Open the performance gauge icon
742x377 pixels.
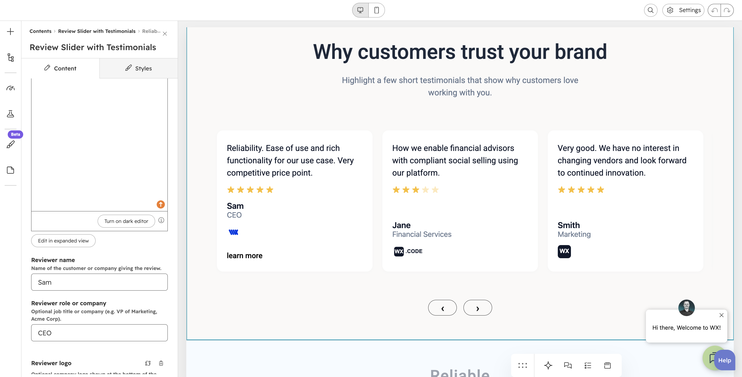[10, 88]
